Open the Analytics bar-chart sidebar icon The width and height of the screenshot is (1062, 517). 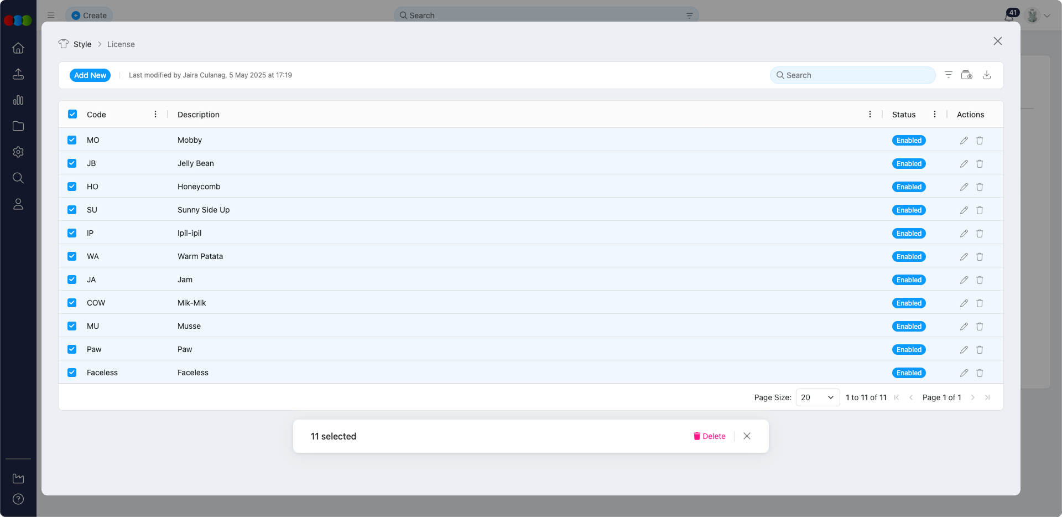click(x=18, y=100)
